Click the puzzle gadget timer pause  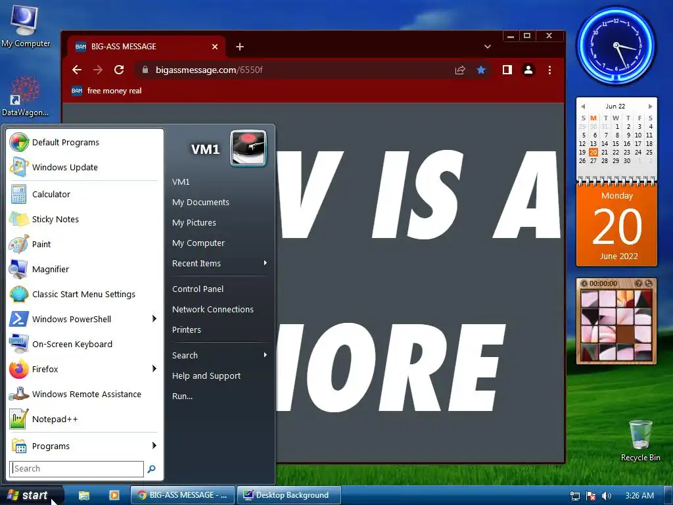[x=584, y=283]
